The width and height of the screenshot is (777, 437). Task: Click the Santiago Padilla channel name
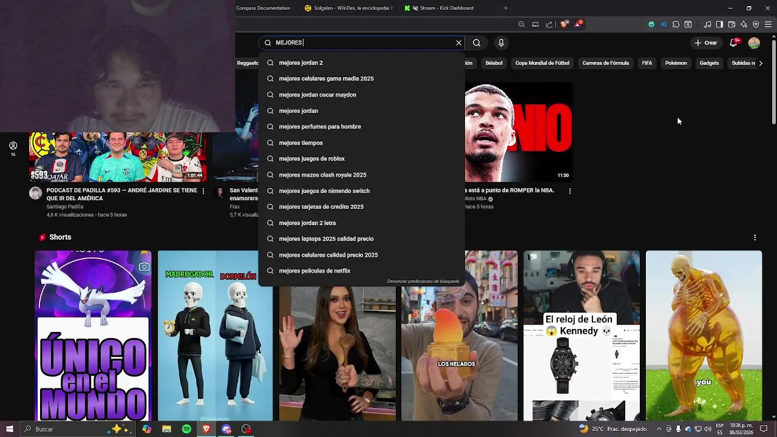coord(65,206)
